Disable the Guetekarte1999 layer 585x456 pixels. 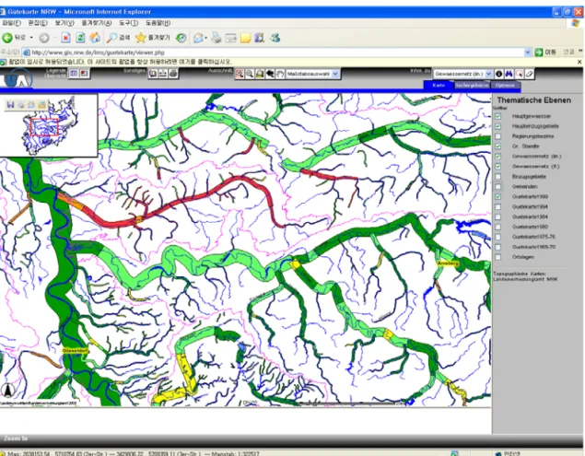[x=497, y=196]
